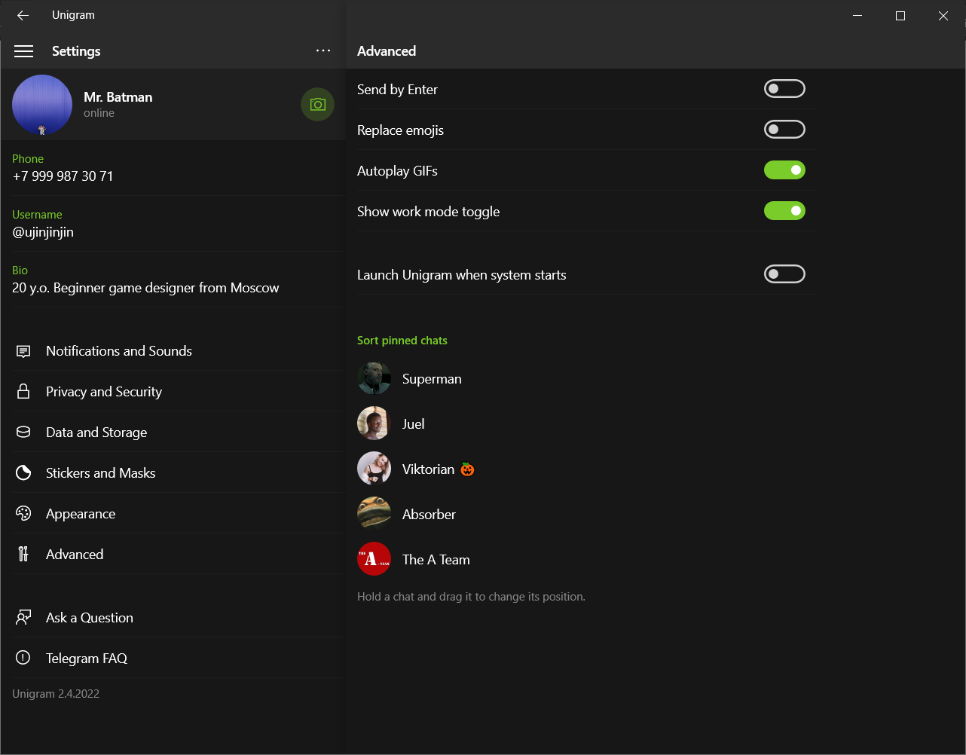Image resolution: width=966 pixels, height=755 pixels.
Task: Select Absorber's avatar in pinned chats
Action: coord(374,514)
